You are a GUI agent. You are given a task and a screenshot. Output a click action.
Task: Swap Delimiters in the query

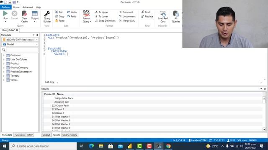[105, 20]
